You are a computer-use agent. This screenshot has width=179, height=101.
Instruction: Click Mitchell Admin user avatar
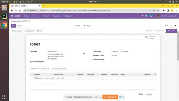tap(159, 16)
